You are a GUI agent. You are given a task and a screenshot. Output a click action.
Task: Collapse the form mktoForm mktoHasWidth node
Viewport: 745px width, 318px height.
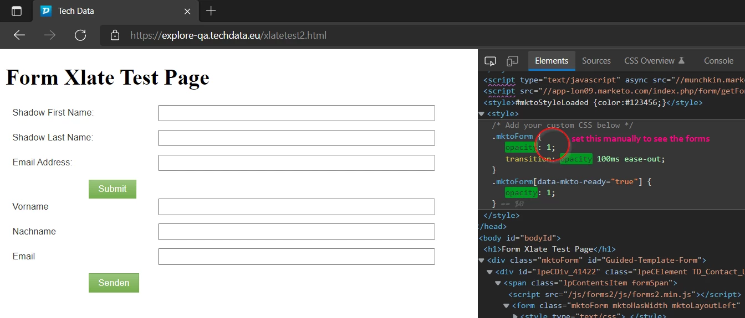(x=506, y=306)
